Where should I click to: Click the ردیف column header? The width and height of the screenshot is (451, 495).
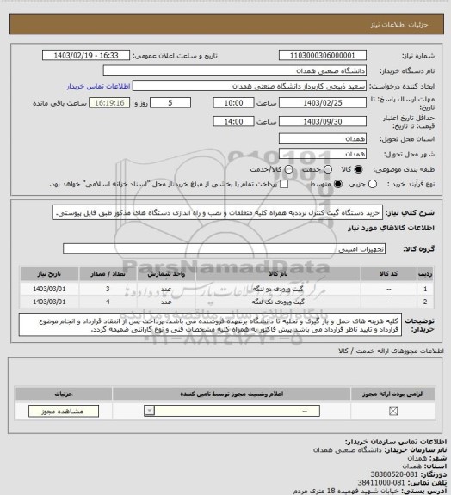tap(425, 274)
